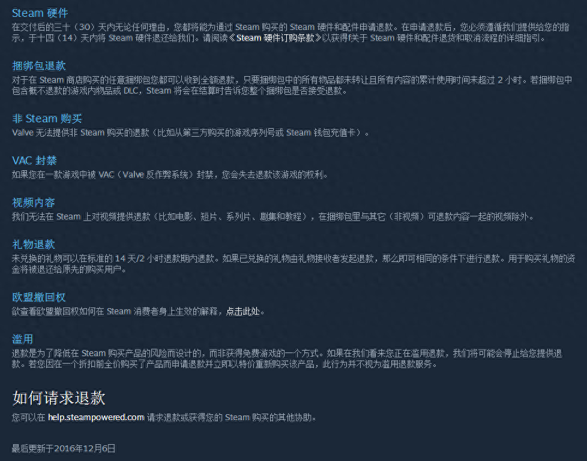Click the paragraph about VAC 反作弊系统 bans
Screen dimensions: 587x461
170,174
